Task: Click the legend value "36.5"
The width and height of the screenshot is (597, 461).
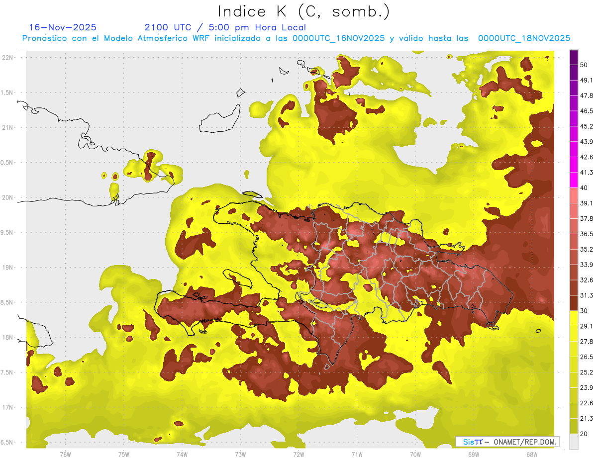Action: [x=587, y=234]
